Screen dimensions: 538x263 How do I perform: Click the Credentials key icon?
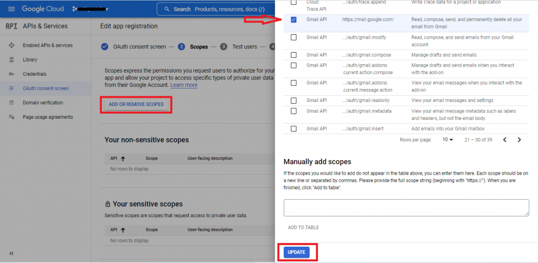pos(12,74)
